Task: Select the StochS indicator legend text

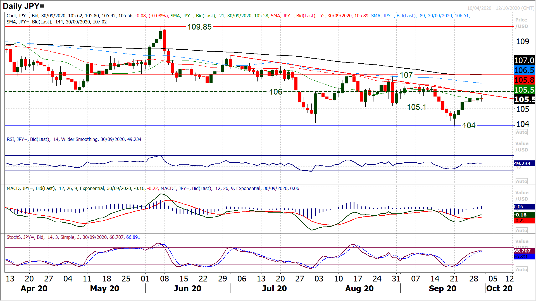Action: [73, 237]
